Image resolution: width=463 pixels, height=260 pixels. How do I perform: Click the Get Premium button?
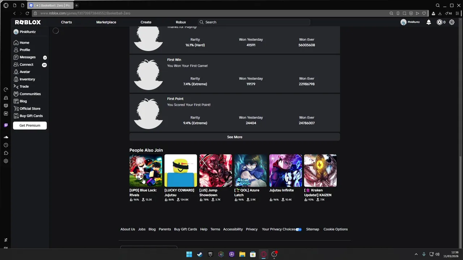[x=30, y=126]
